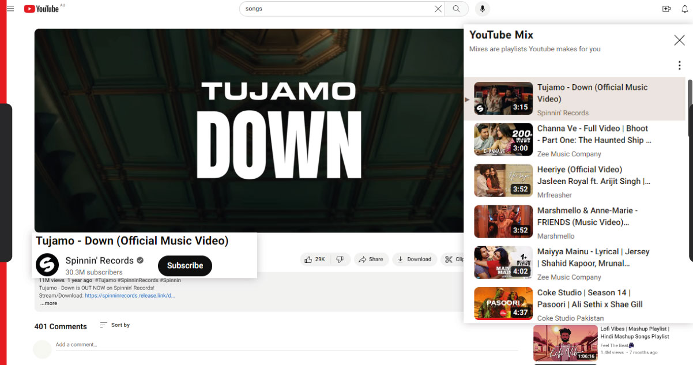Dislike the Tujamo video

point(340,259)
